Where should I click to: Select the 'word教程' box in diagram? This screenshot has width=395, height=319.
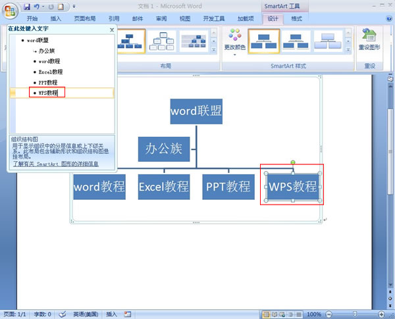pos(99,187)
